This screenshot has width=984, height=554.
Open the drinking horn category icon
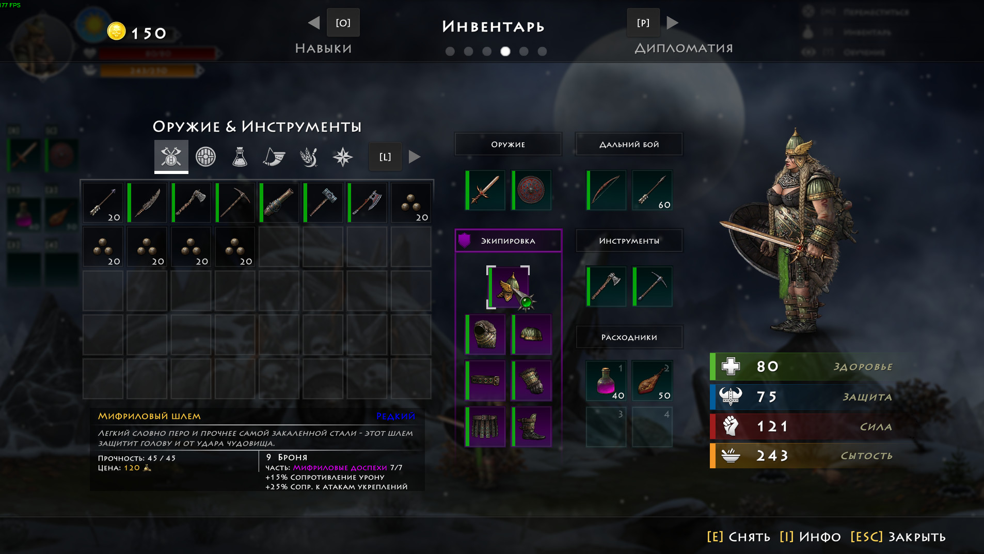point(274,156)
